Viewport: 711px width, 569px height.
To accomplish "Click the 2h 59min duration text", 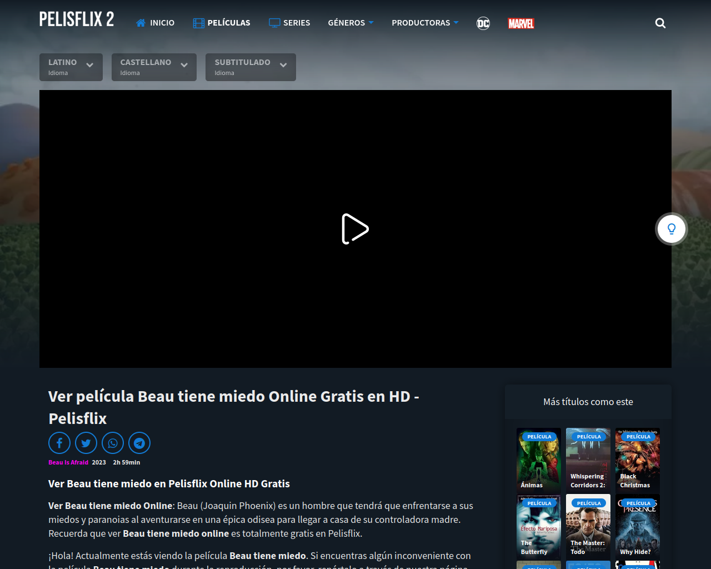I will tap(127, 462).
